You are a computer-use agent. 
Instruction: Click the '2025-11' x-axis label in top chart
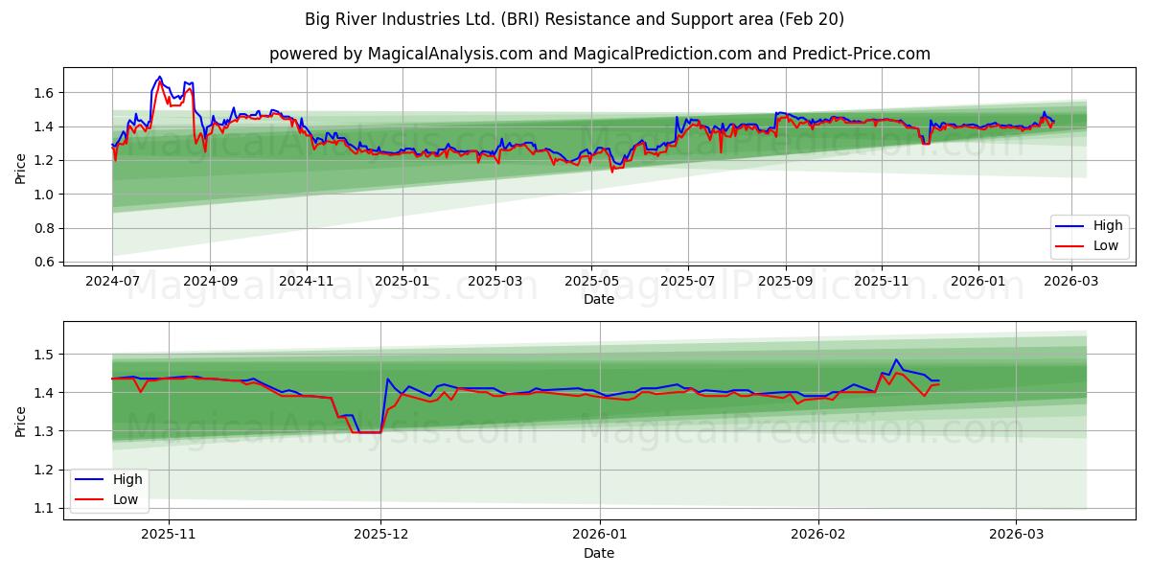coord(882,282)
